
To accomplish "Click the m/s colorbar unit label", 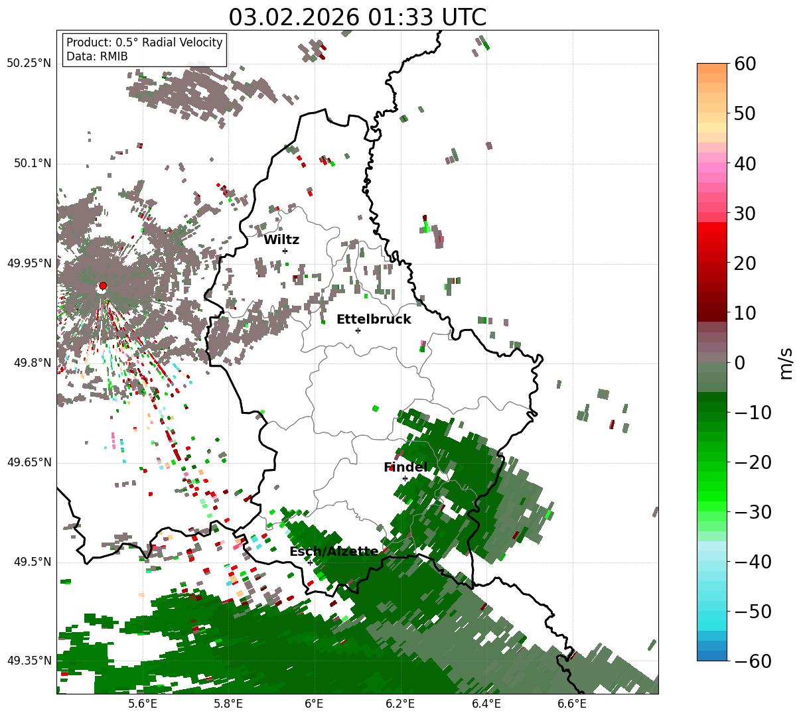I will [786, 363].
